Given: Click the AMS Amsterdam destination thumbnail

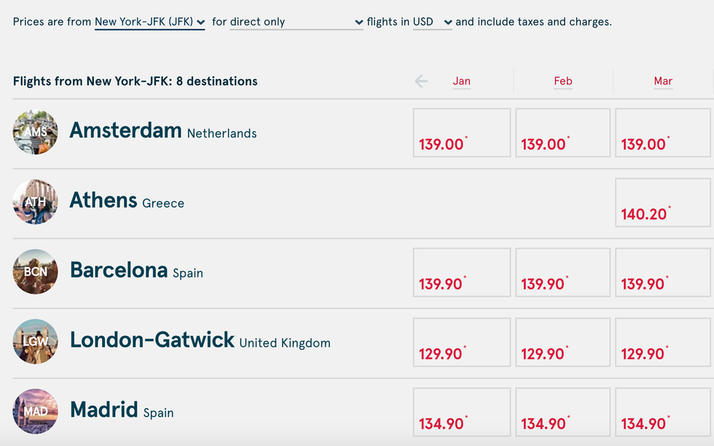Looking at the screenshot, I should tap(36, 132).
